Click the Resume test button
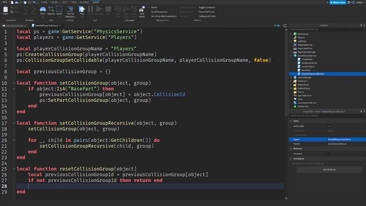 [99, 10]
